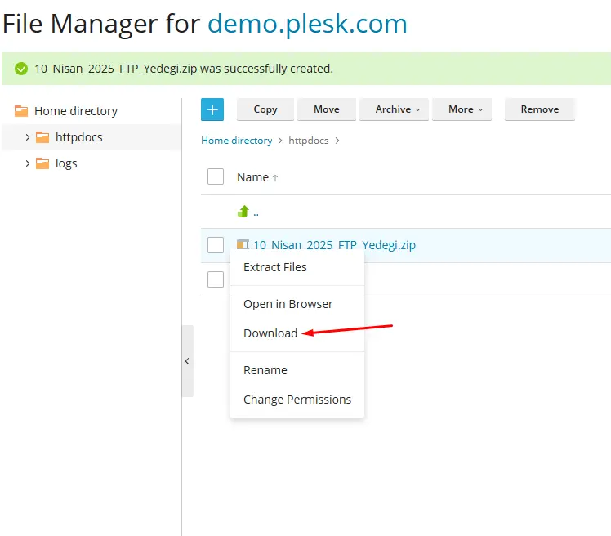The height and width of the screenshot is (536, 611).
Task: Select Home directory in the folder tree
Action: click(76, 111)
